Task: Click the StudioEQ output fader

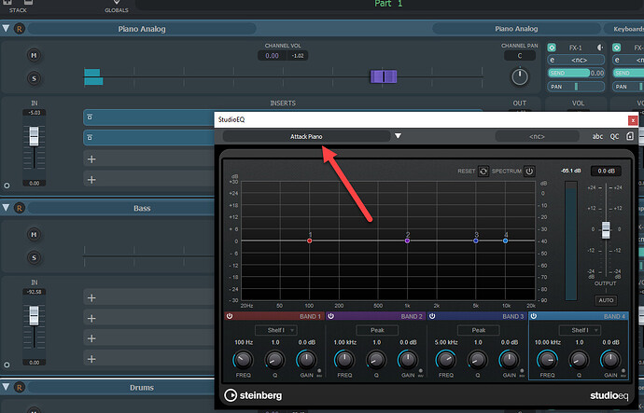Action: pos(606,229)
